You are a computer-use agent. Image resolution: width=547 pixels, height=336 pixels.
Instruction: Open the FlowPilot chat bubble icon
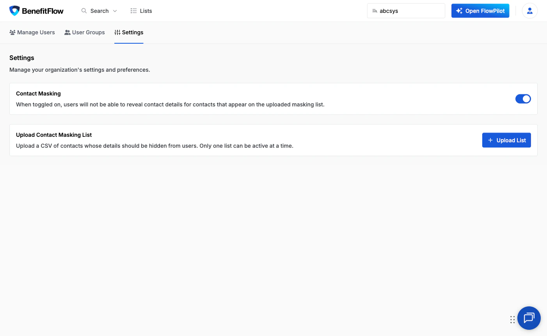[529, 318]
